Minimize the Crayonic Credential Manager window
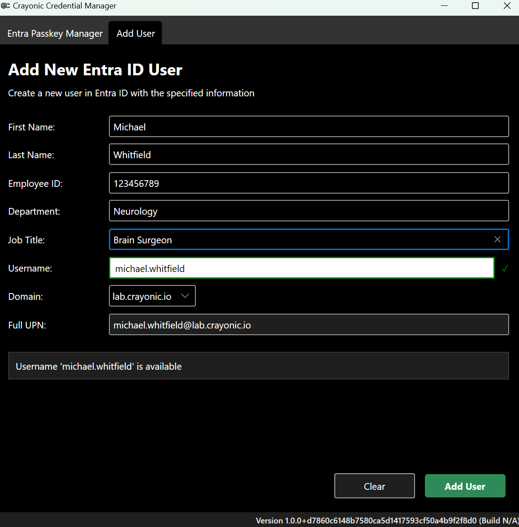Image resolution: width=519 pixels, height=527 pixels. point(444,6)
